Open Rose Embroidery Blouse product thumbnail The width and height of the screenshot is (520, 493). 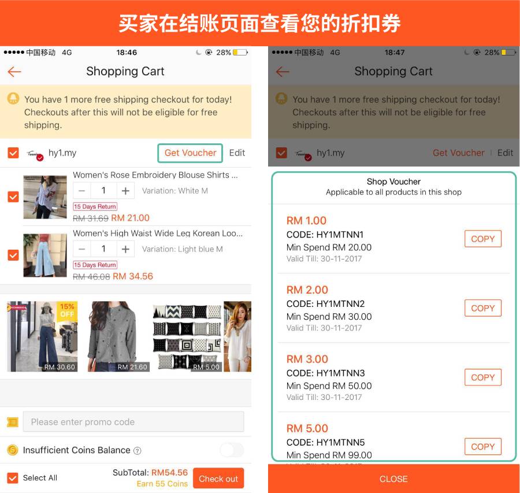[45, 197]
